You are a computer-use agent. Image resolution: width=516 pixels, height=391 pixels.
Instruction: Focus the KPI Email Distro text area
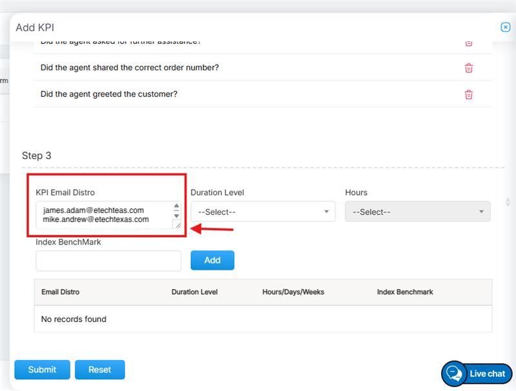(103, 215)
